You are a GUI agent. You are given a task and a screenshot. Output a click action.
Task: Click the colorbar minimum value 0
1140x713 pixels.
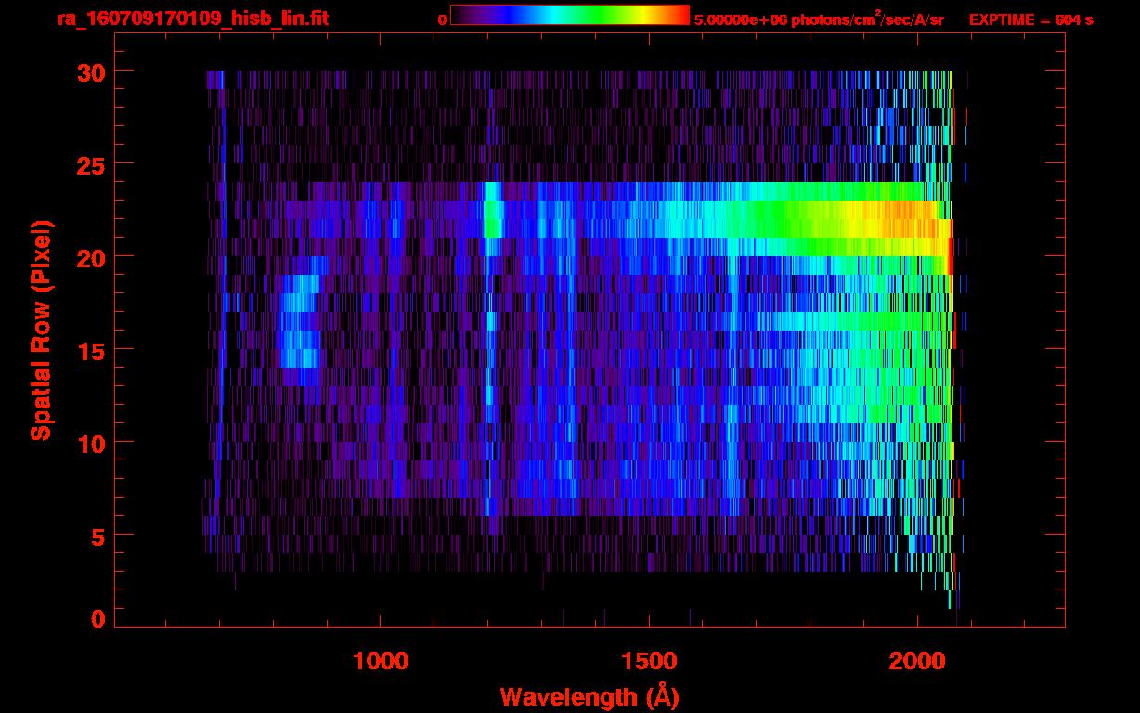(x=442, y=19)
